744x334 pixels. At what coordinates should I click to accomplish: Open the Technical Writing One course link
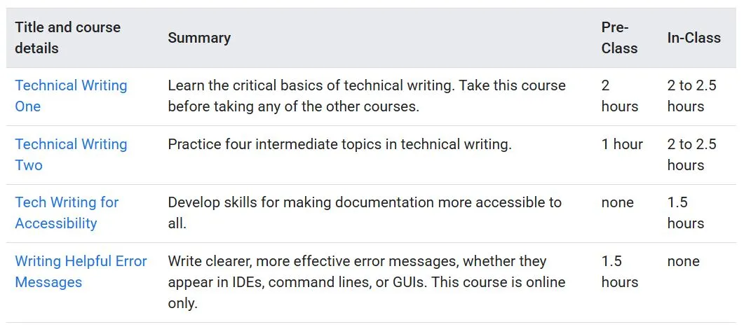click(x=71, y=96)
